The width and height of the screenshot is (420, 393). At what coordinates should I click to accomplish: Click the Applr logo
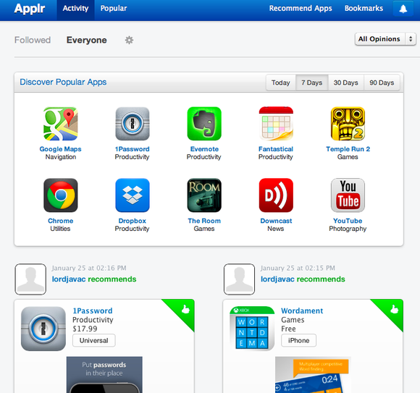(30, 9)
